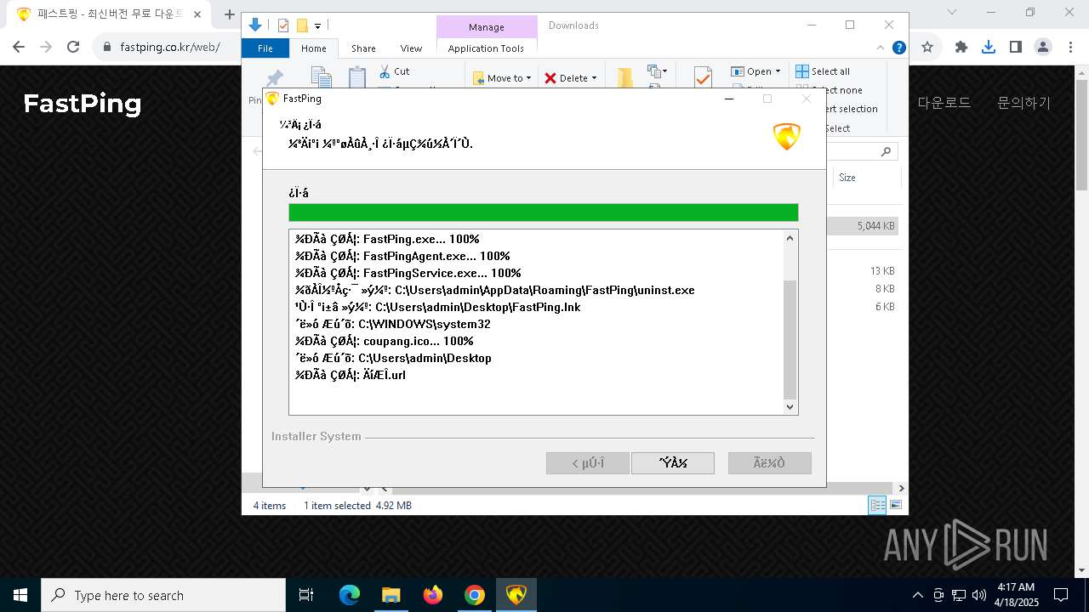Image resolution: width=1089 pixels, height=612 pixels.
Task: Select the coupang.ico log line
Action: coord(384,341)
